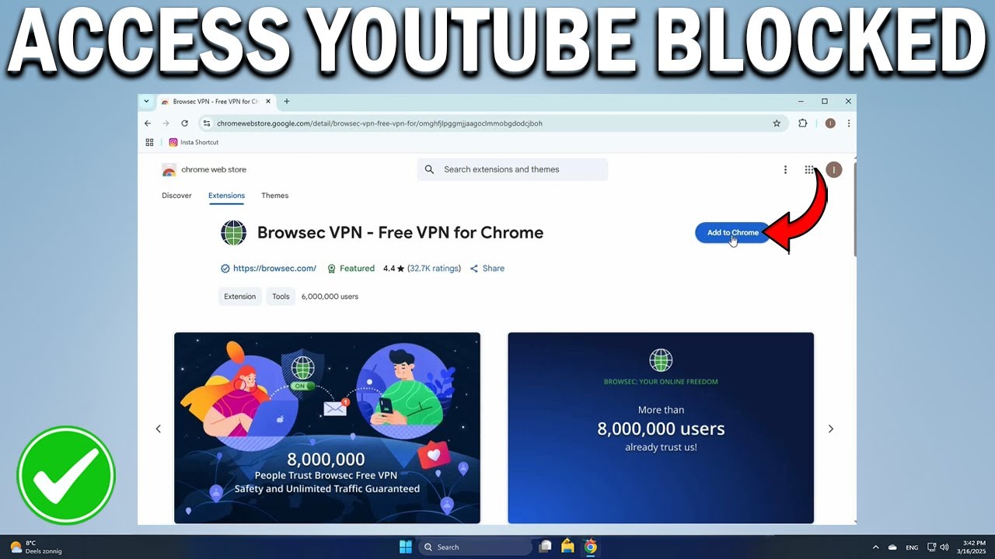Screen dimensions: 995x559
Task: Open Chrome from the taskbar
Action: coord(591,547)
